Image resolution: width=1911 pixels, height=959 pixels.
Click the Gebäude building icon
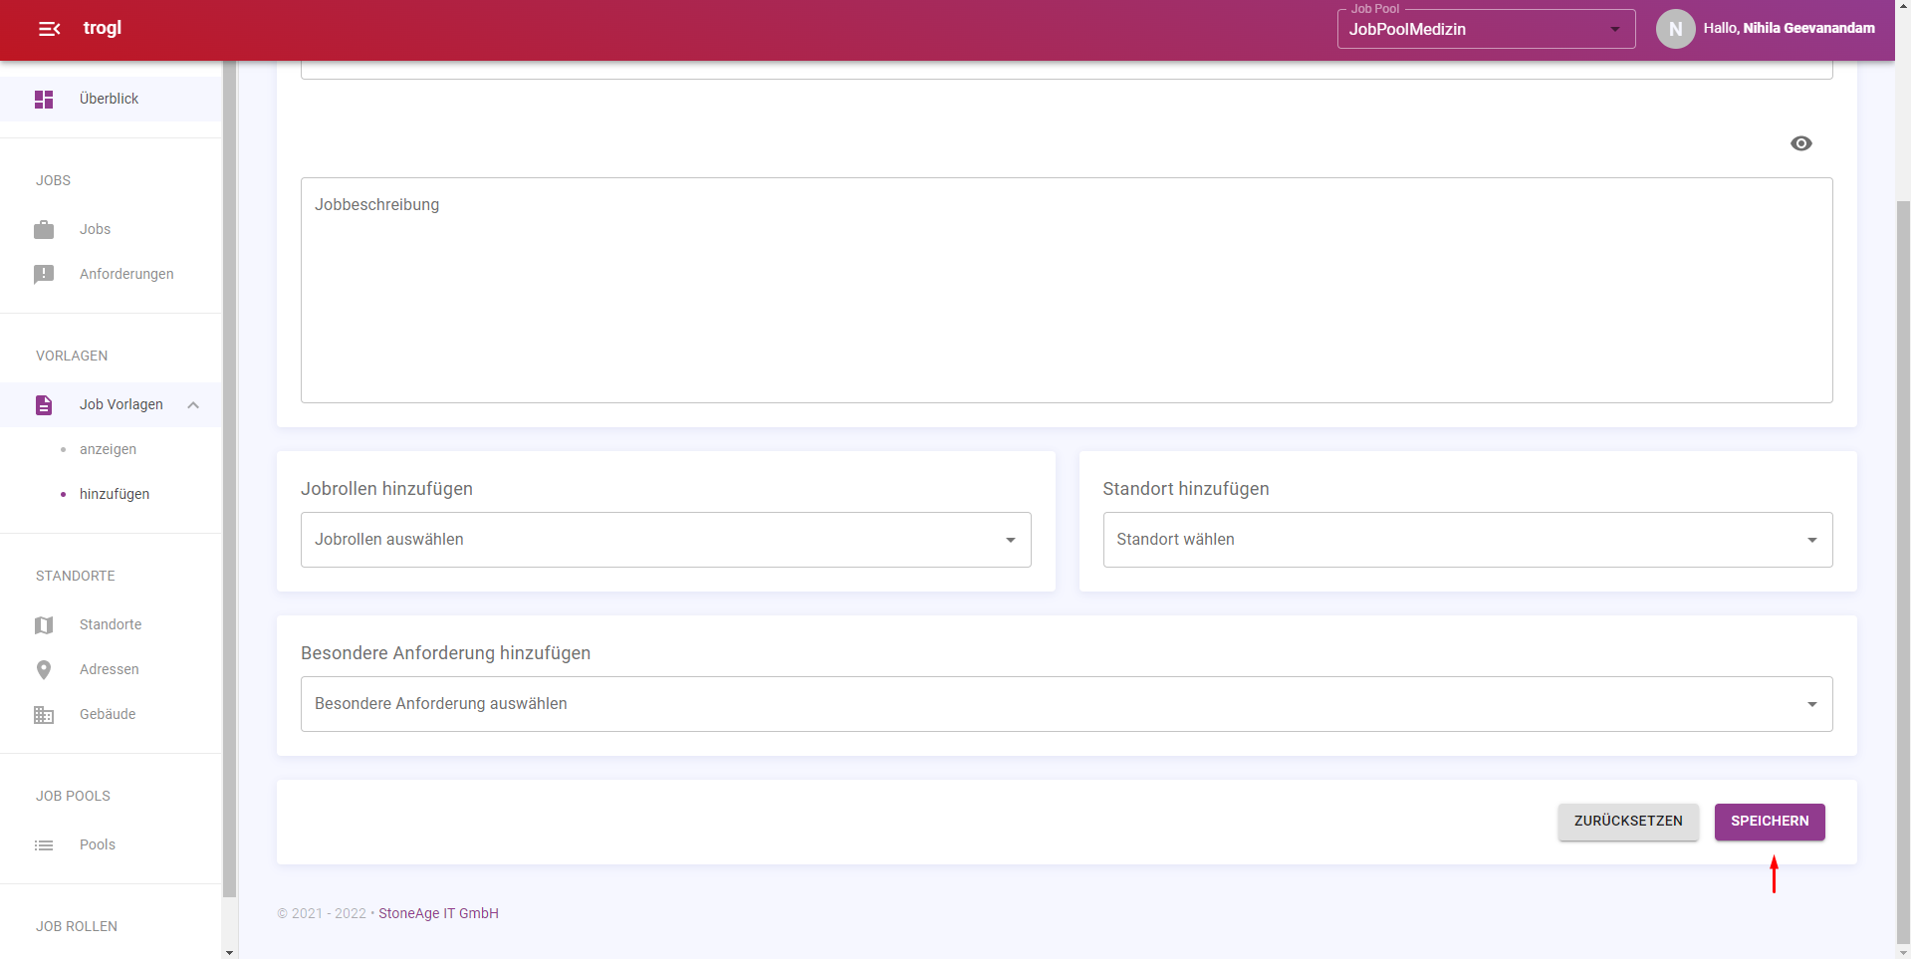click(x=44, y=715)
